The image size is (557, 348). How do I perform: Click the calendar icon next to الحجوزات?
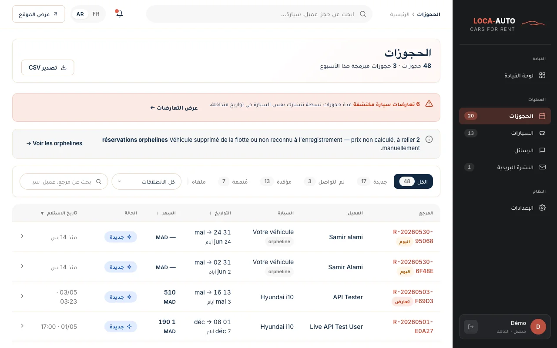(542, 116)
